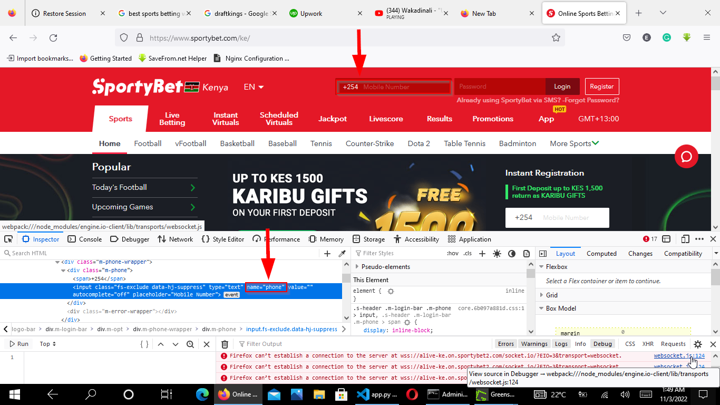Toggle the .hov pseudo-class panel
The width and height of the screenshot is (720, 405).
pos(452,254)
